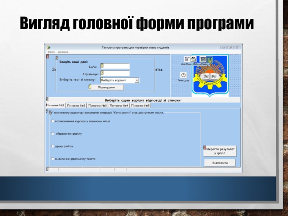Open the Файл menu
Viewport: 288px width, 216px height.
click(x=51, y=52)
